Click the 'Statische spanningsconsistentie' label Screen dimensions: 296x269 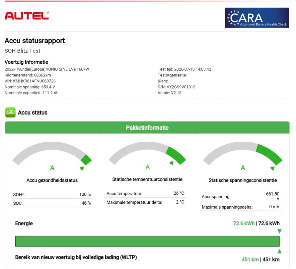(243, 180)
